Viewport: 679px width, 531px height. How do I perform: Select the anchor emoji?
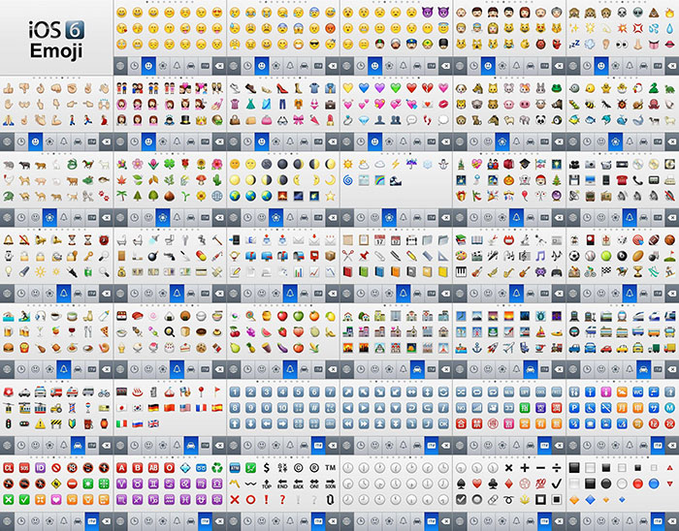click(477, 347)
